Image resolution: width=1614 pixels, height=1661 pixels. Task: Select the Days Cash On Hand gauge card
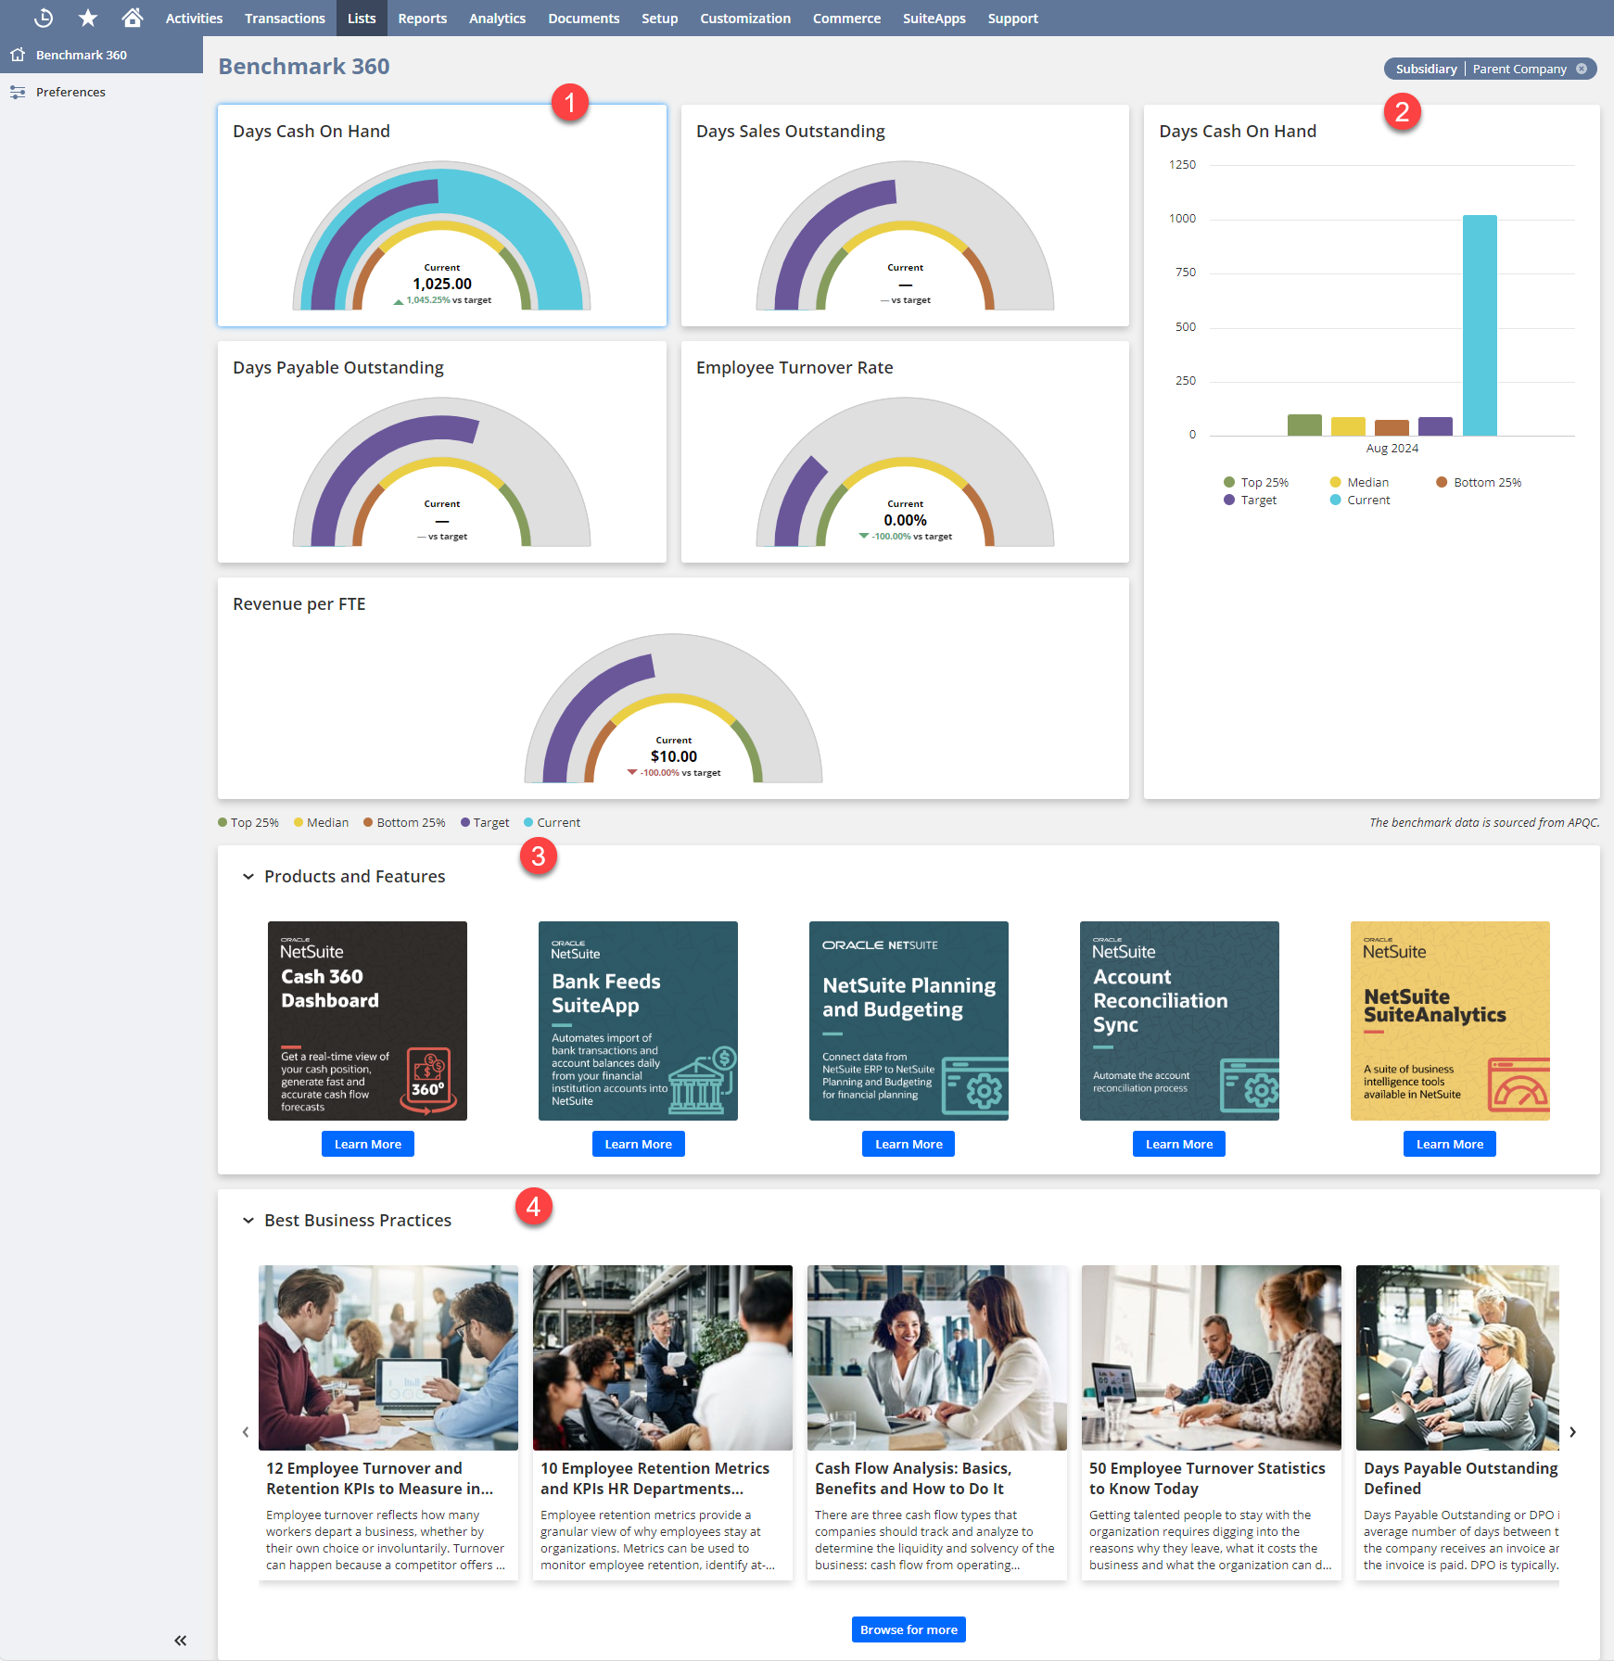coord(442,215)
